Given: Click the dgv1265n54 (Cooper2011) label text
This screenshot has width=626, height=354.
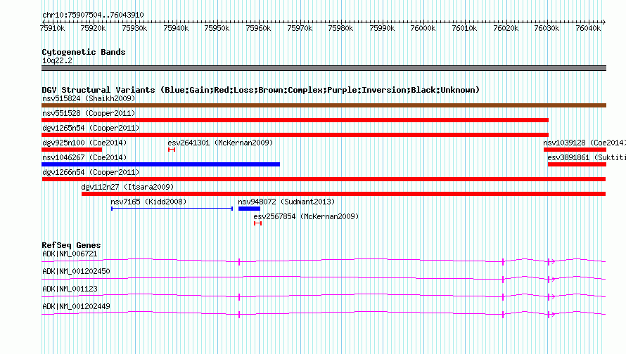Looking at the screenshot, I should (91, 128).
